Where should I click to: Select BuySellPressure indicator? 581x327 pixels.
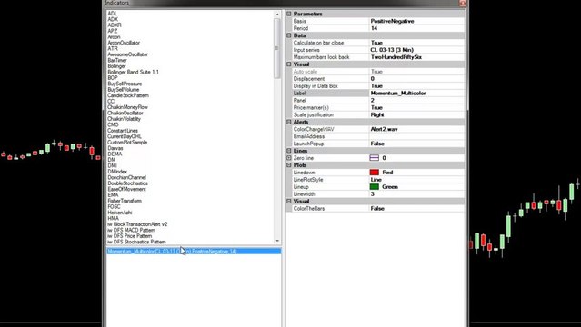click(125, 84)
